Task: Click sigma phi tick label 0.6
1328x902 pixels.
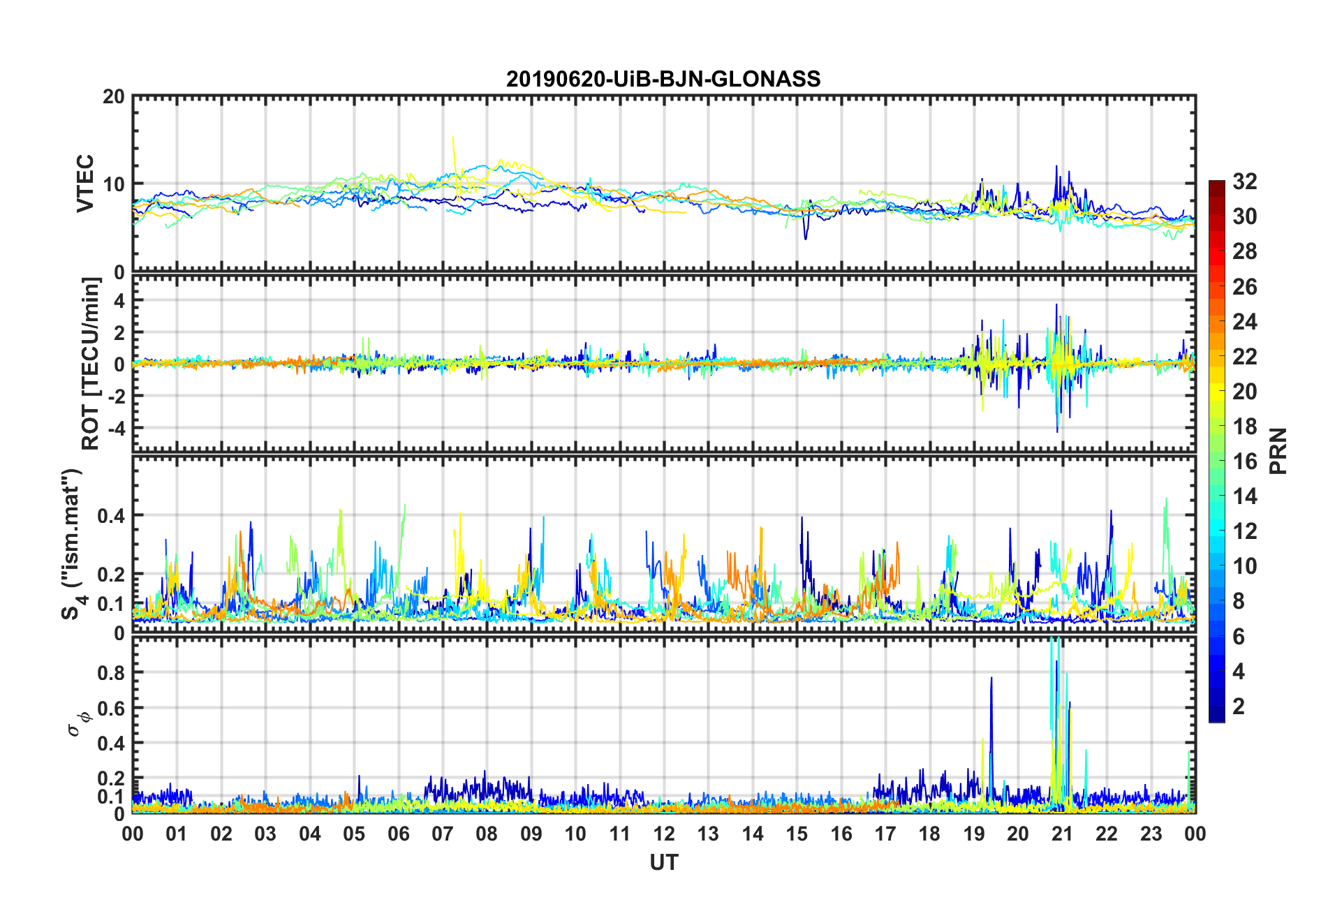Action: pyautogui.click(x=111, y=708)
